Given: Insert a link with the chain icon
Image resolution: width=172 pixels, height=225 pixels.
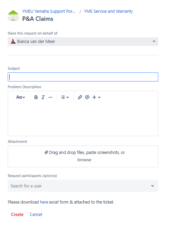Looking at the screenshot, I should point(80,97).
